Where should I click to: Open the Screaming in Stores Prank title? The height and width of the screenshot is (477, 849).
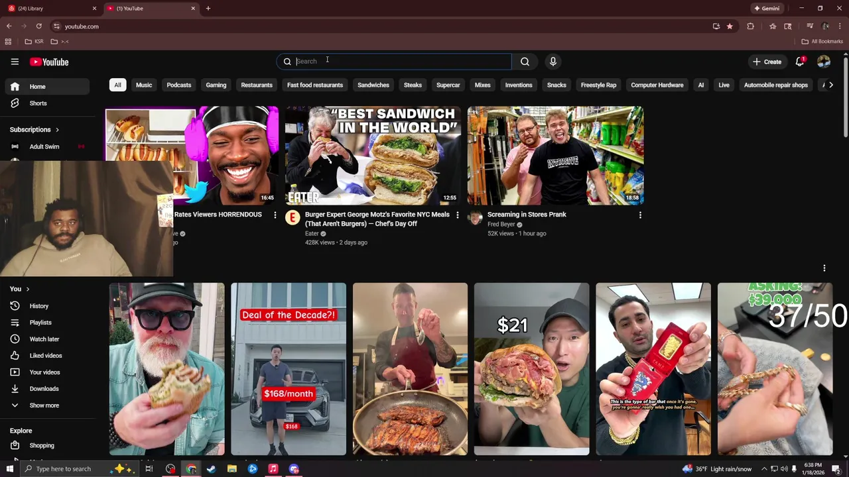pos(527,215)
